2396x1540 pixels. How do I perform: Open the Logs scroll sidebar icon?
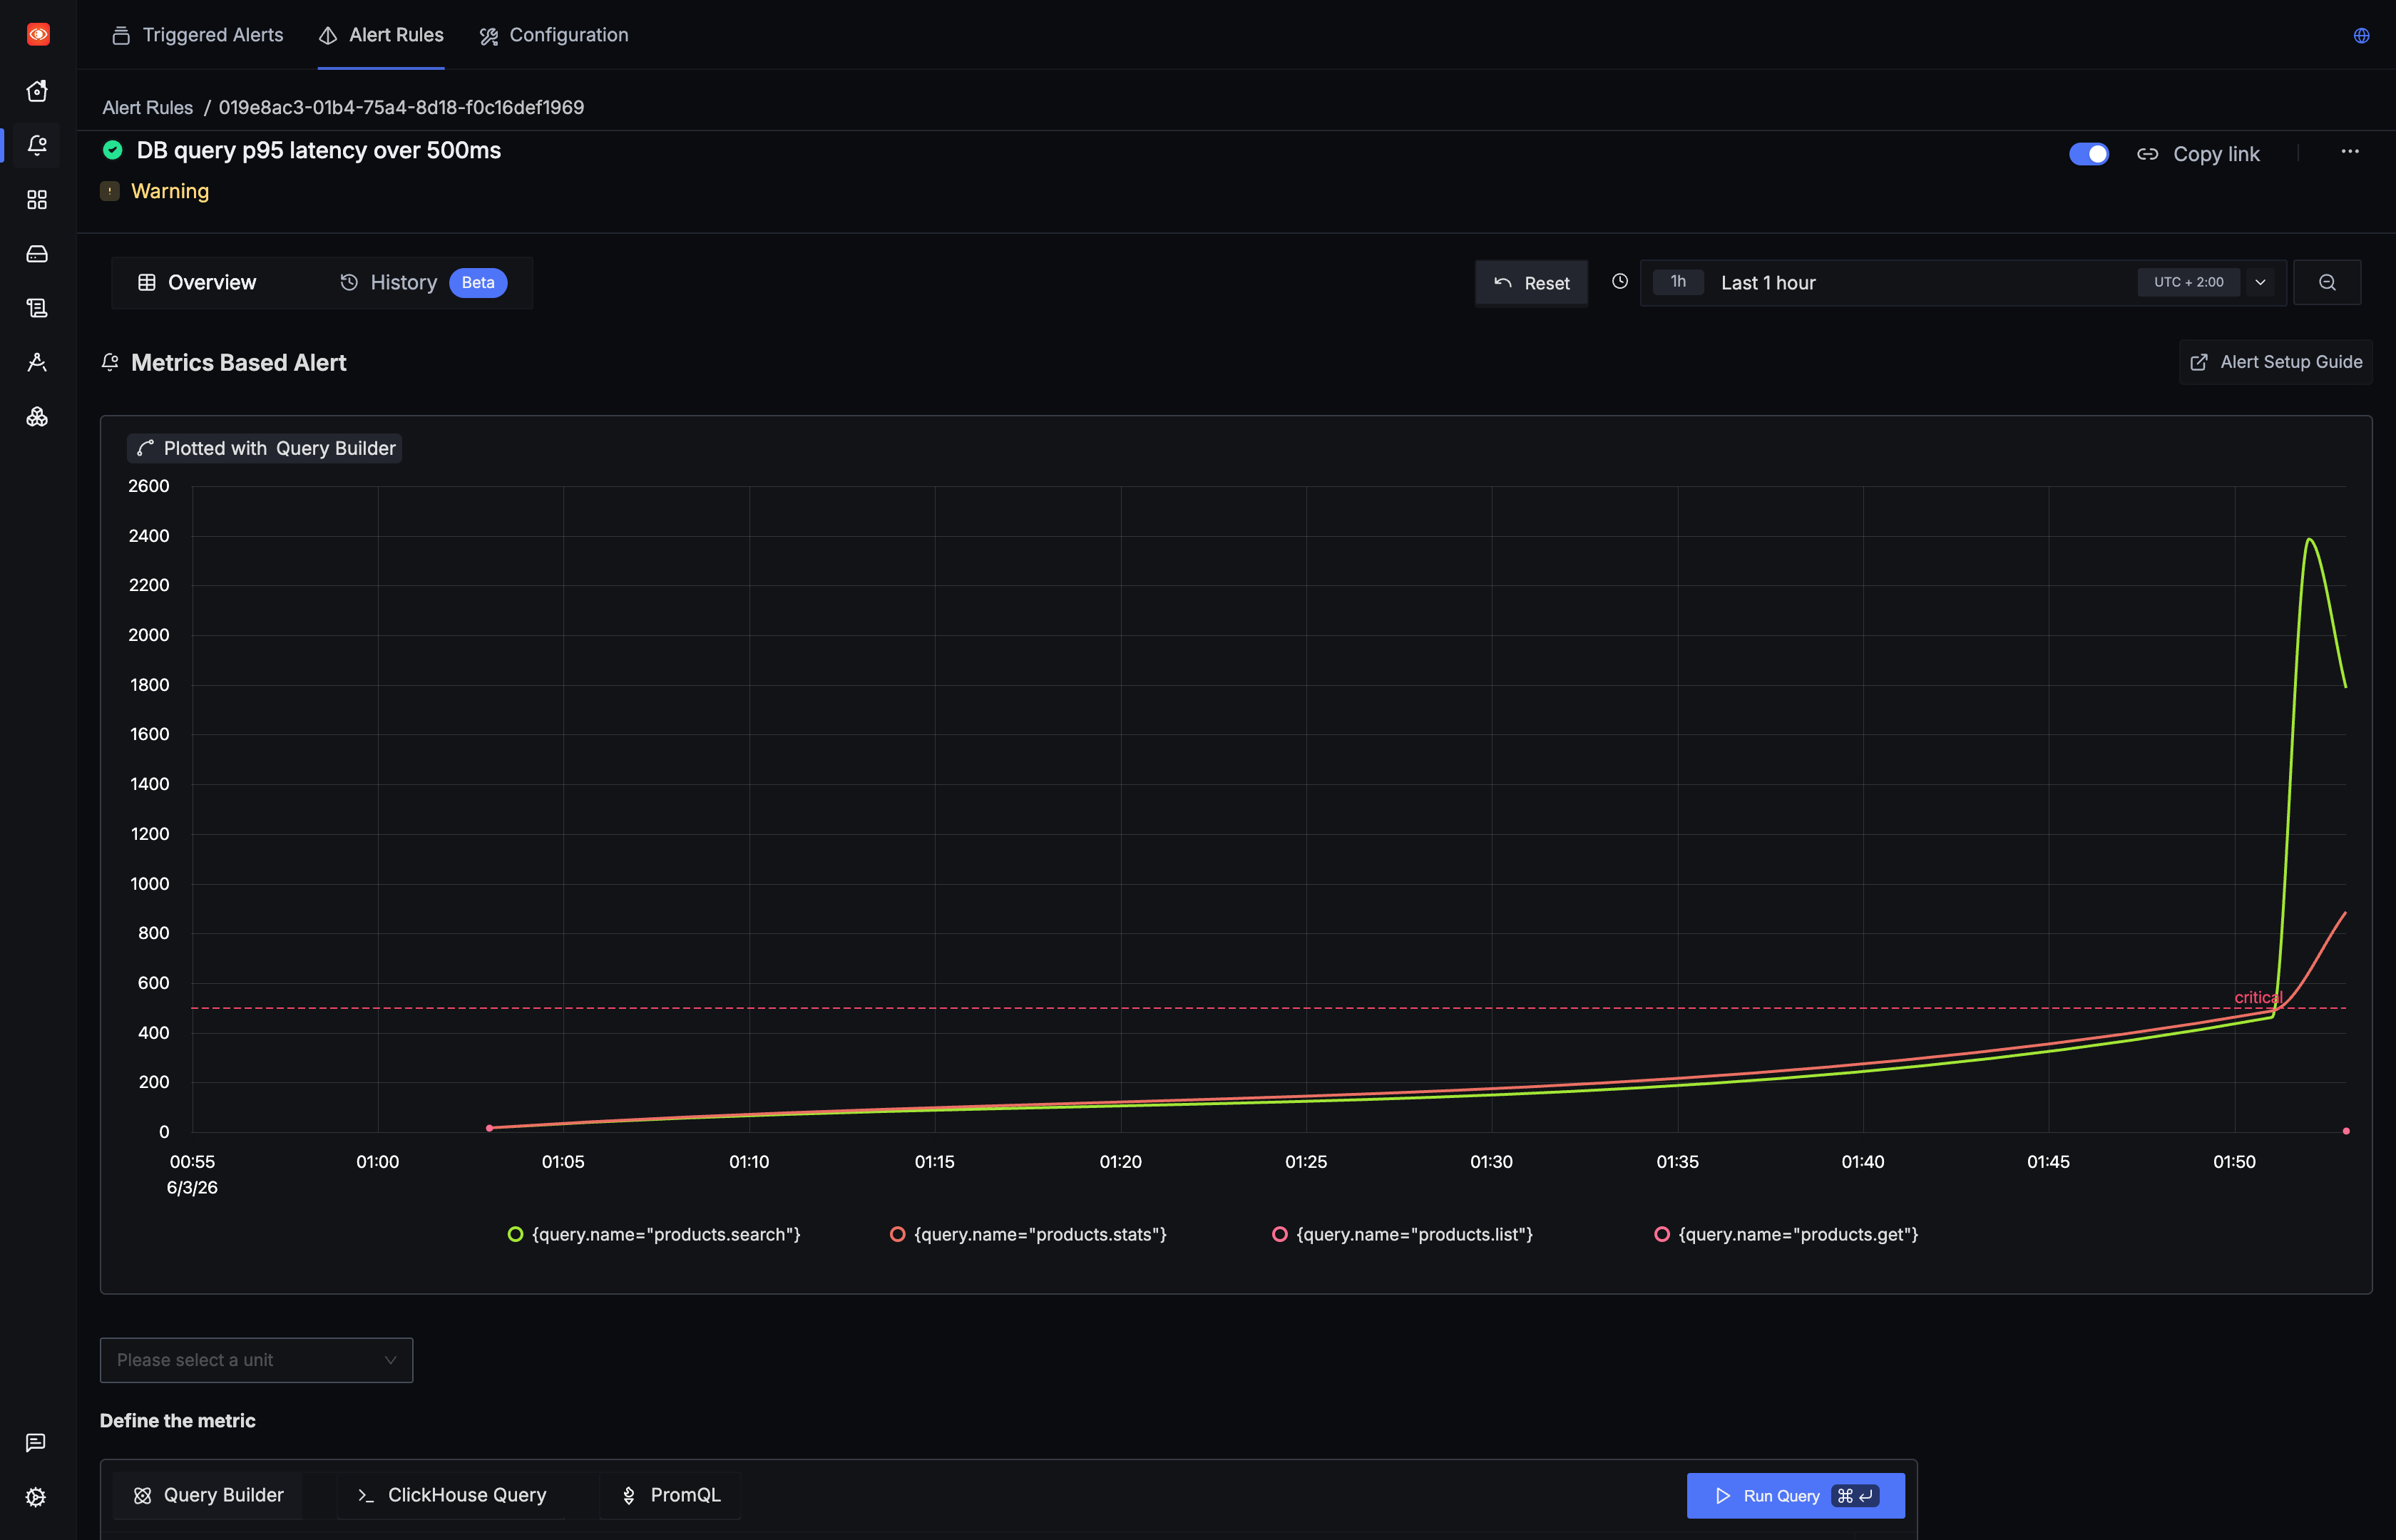tap(37, 308)
